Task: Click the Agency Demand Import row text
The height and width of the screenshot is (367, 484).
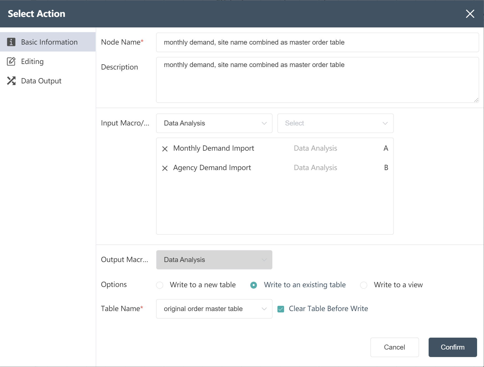Action: [x=212, y=168]
